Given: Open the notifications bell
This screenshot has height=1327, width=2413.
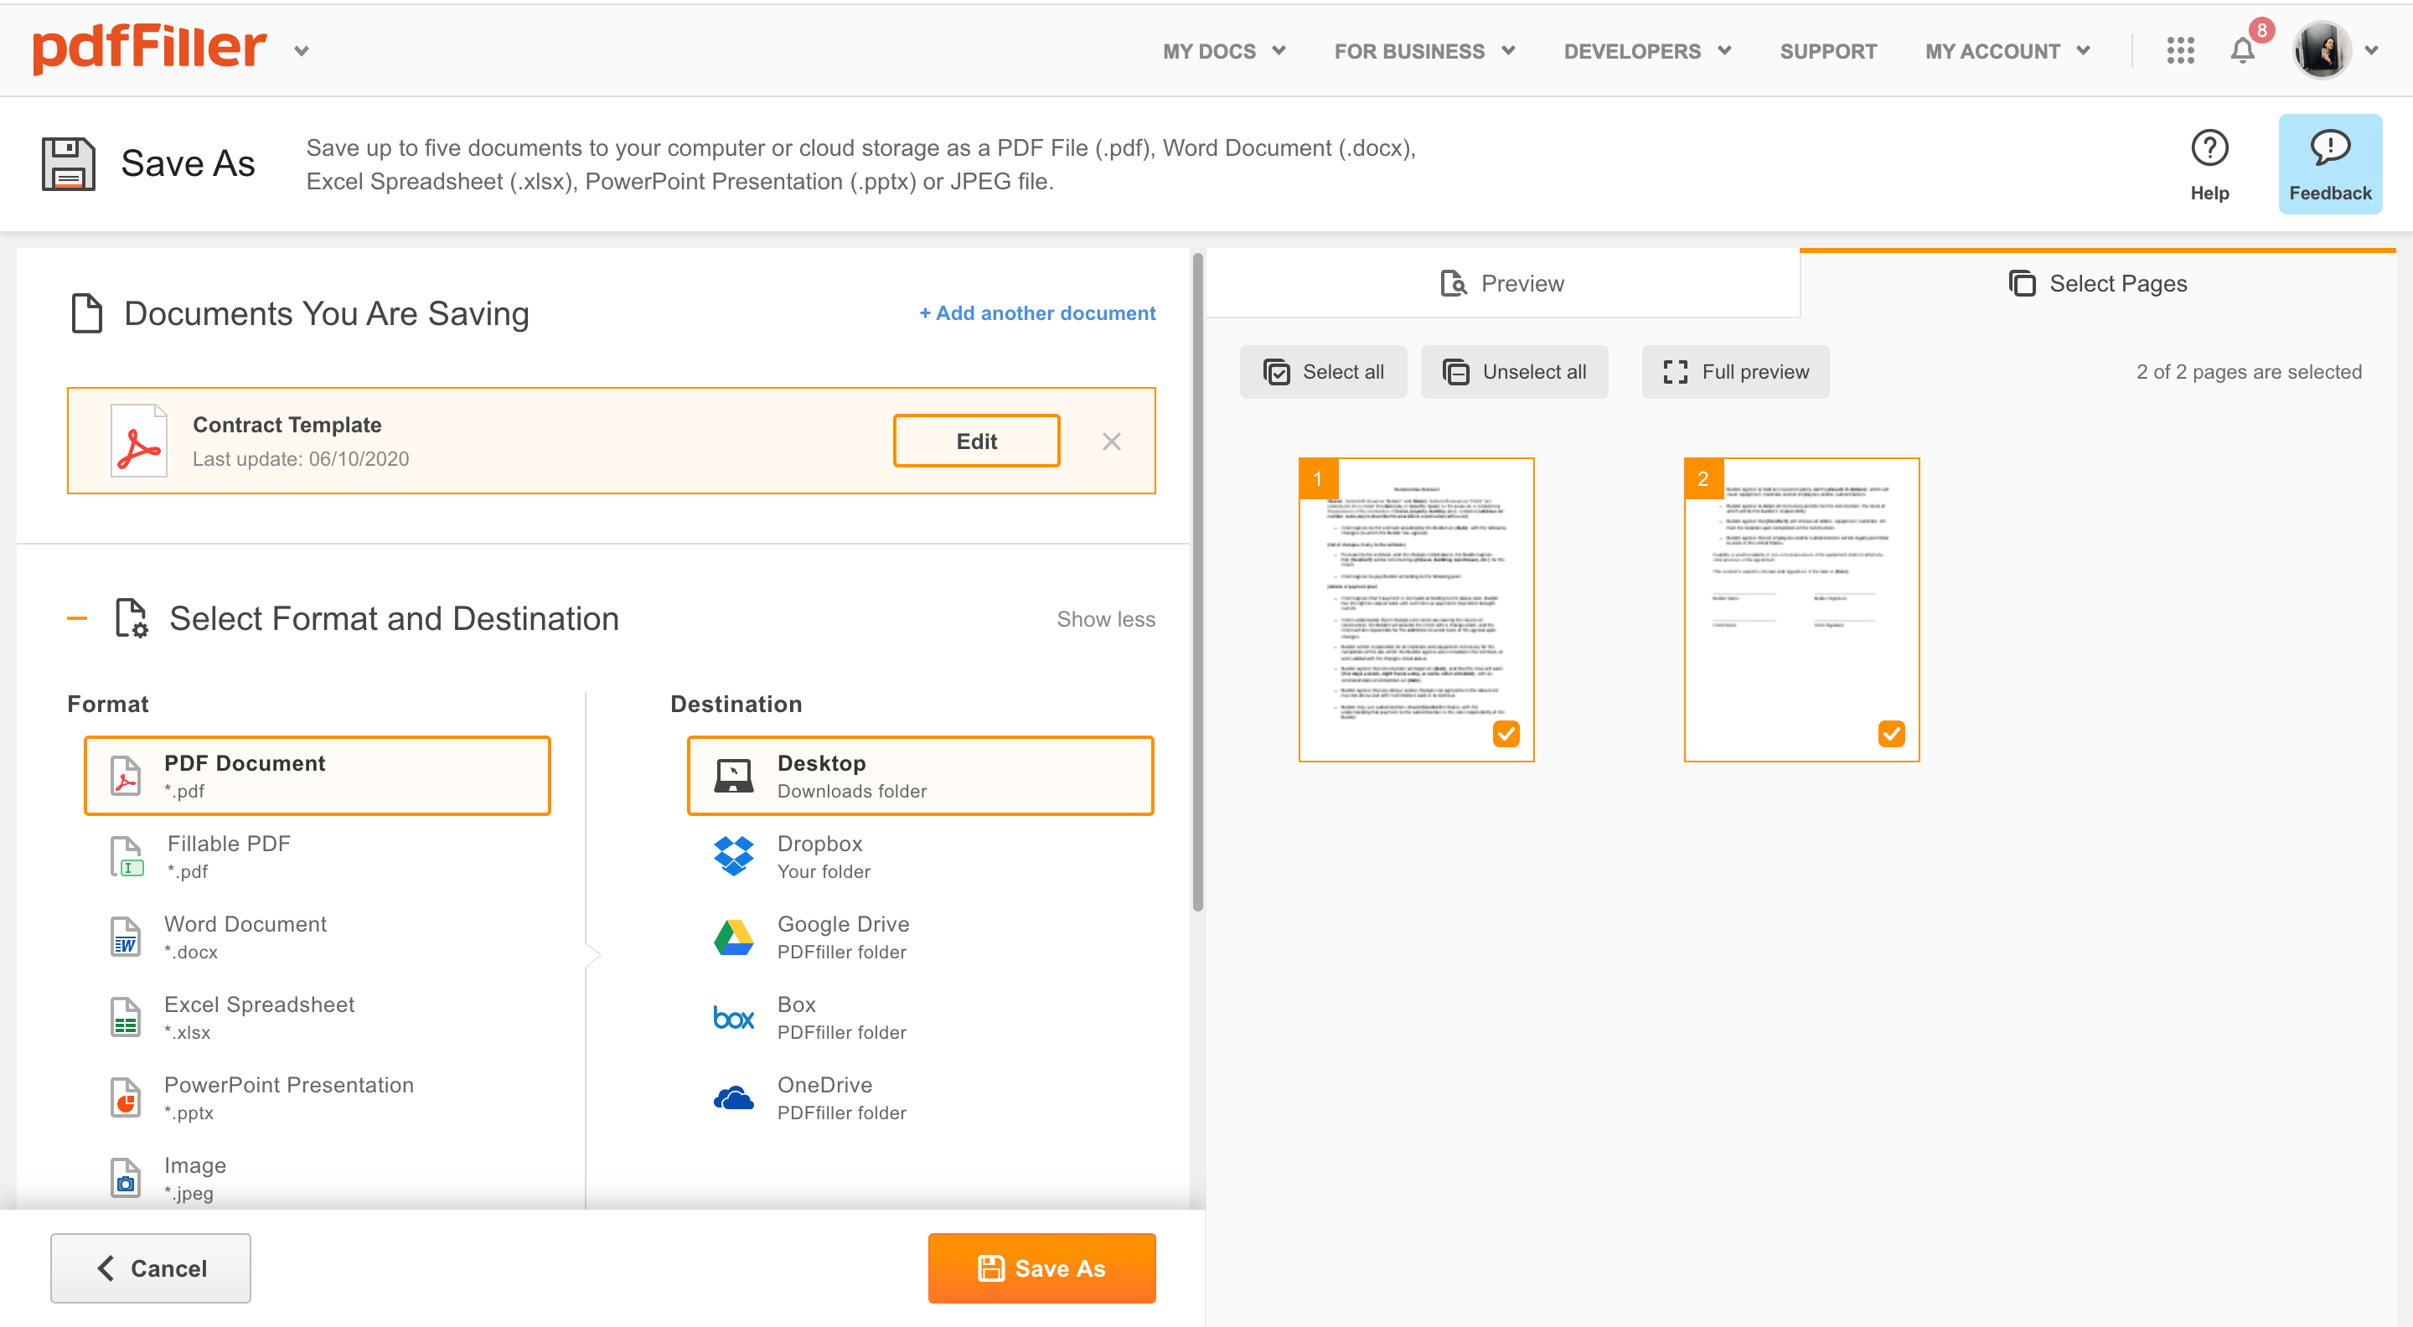Looking at the screenshot, I should tap(2241, 50).
